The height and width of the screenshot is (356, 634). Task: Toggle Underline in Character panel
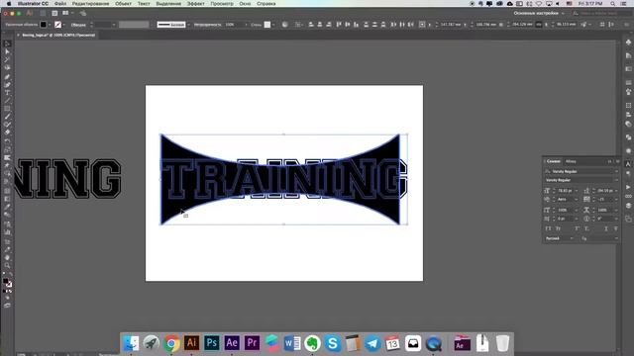[x=606, y=228]
